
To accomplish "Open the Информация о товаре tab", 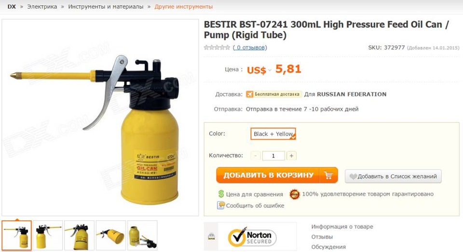I will (x=342, y=226).
